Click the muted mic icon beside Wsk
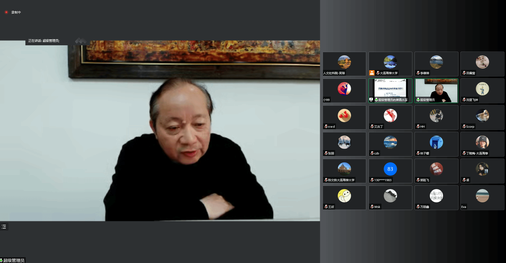 pos(372,207)
